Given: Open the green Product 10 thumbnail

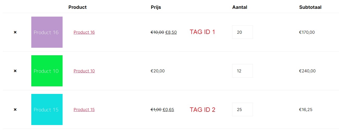Looking at the screenshot, I should pos(47,71).
